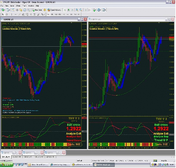
Task: Open the Window menu
Action: 31,6
